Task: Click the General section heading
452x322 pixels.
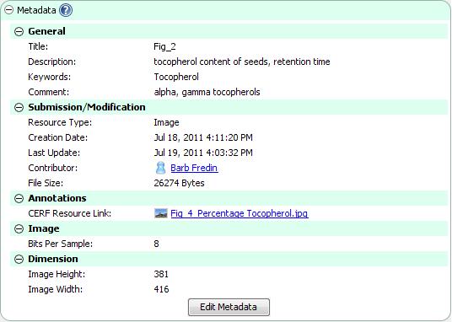Action: point(46,31)
